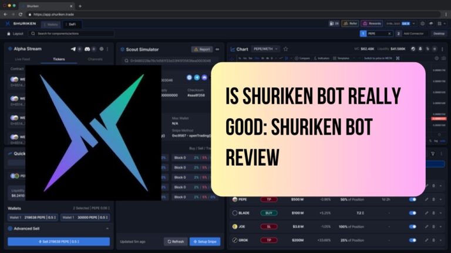Toggle the BLADE order switch
This screenshot has height=253, width=451.
point(413,213)
